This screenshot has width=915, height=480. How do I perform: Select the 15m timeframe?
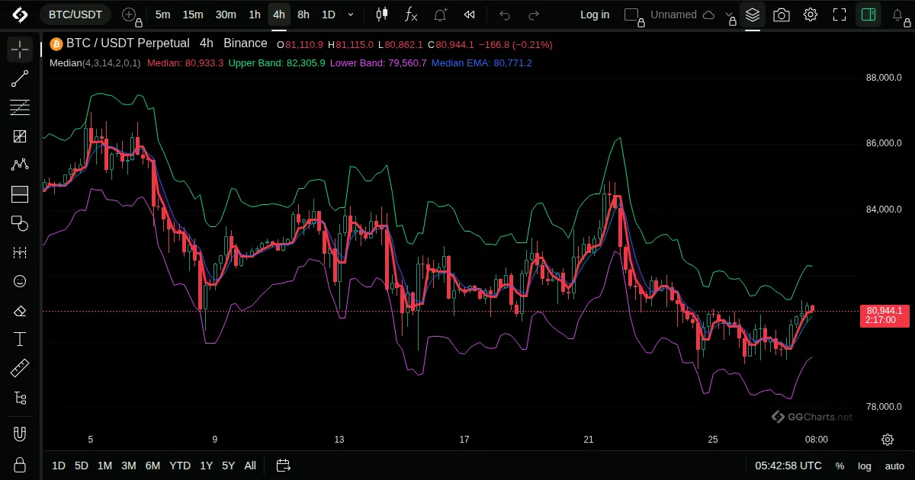(193, 14)
